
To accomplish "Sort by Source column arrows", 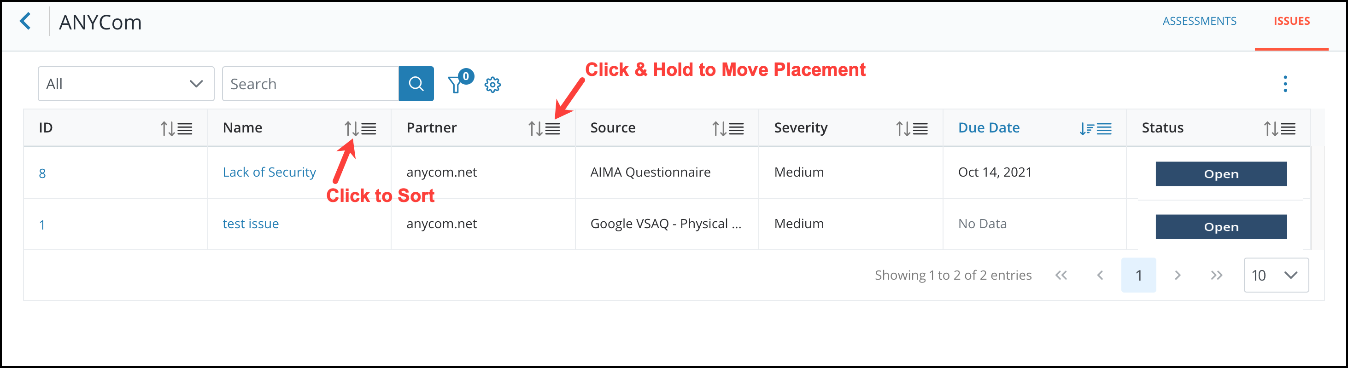I will point(719,129).
